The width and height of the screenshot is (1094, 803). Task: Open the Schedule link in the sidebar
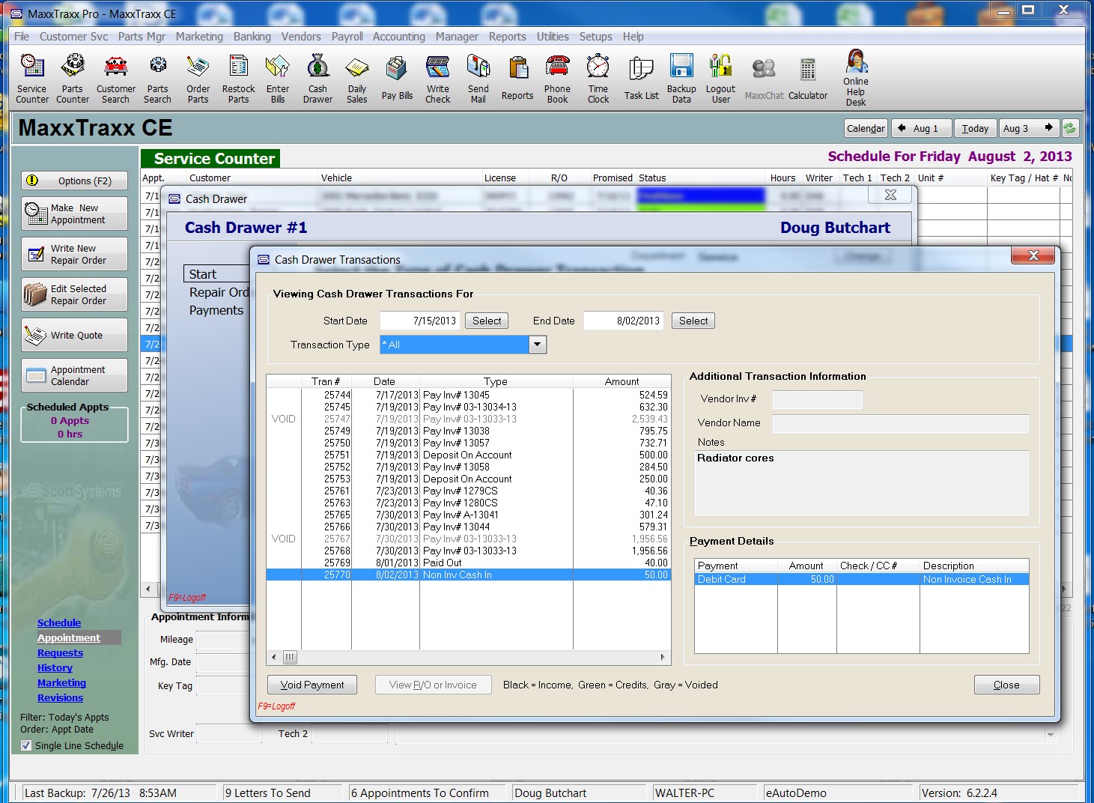tap(59, 622)
